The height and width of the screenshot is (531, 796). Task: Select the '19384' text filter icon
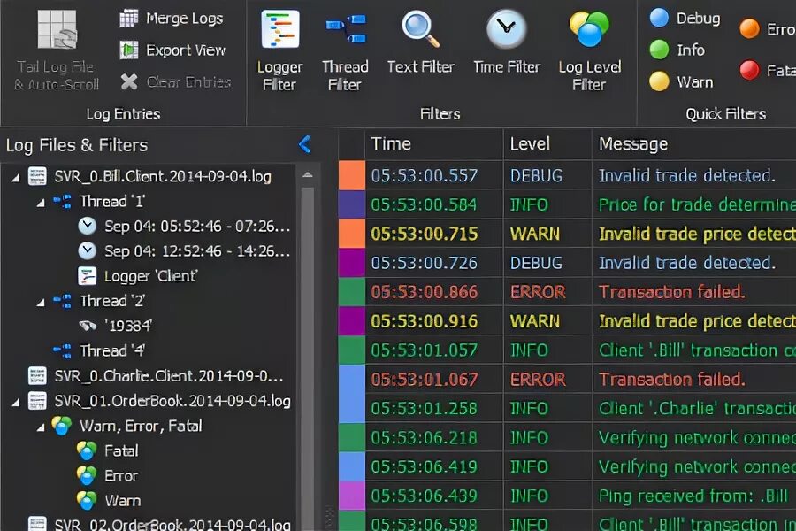click(88, 325)
